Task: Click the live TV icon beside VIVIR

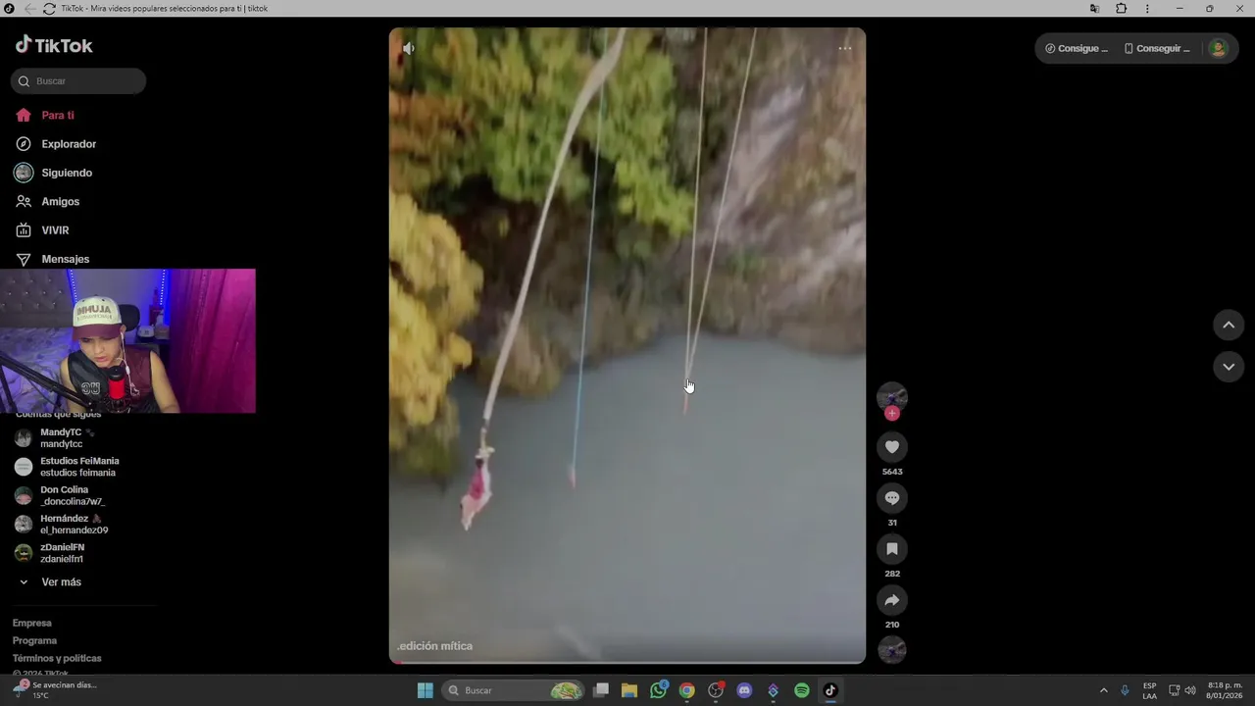Action: 24,230
